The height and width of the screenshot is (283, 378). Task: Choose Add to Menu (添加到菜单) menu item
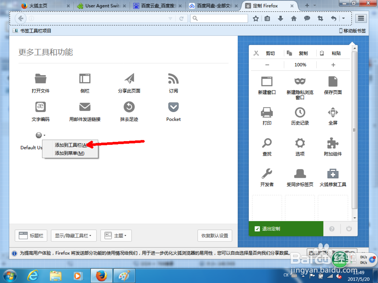tap(70, 153)
